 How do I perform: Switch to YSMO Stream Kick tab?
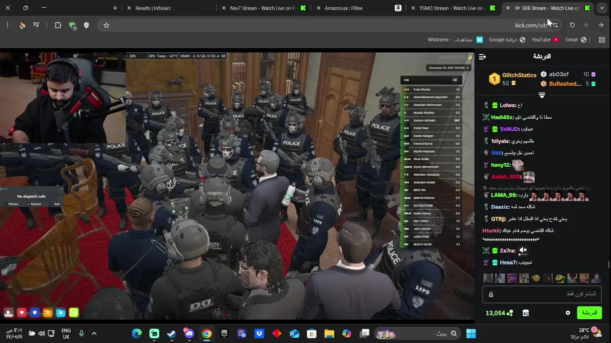point(453,8)
